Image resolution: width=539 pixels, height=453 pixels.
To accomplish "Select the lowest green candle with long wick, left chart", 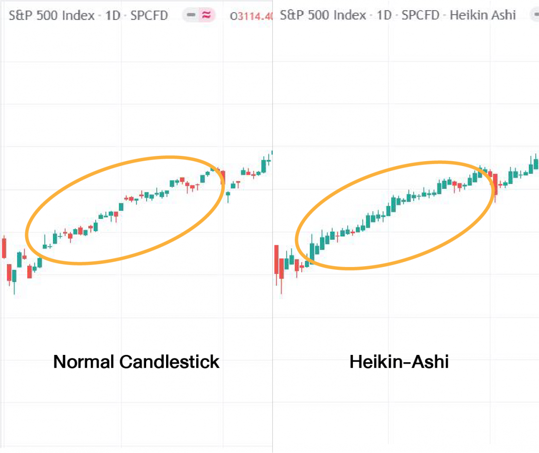I will 14,278.
